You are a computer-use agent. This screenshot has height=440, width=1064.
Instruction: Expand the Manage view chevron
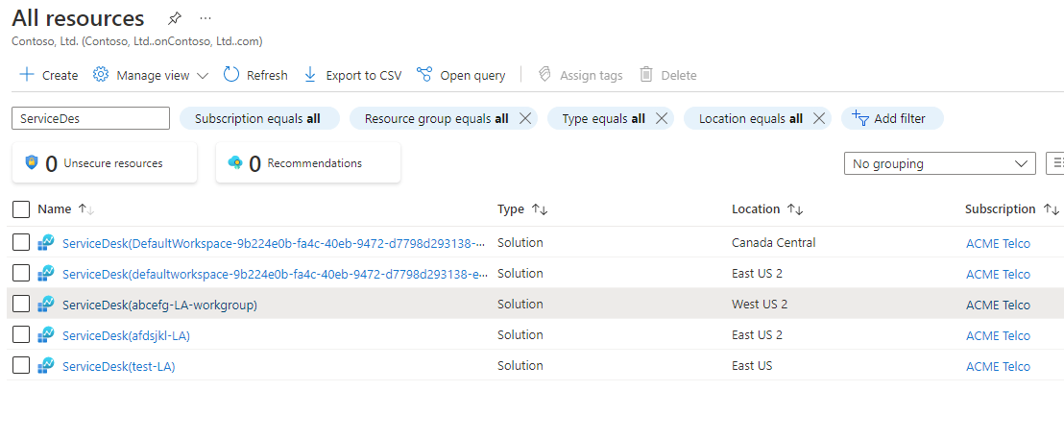[203, 75]
